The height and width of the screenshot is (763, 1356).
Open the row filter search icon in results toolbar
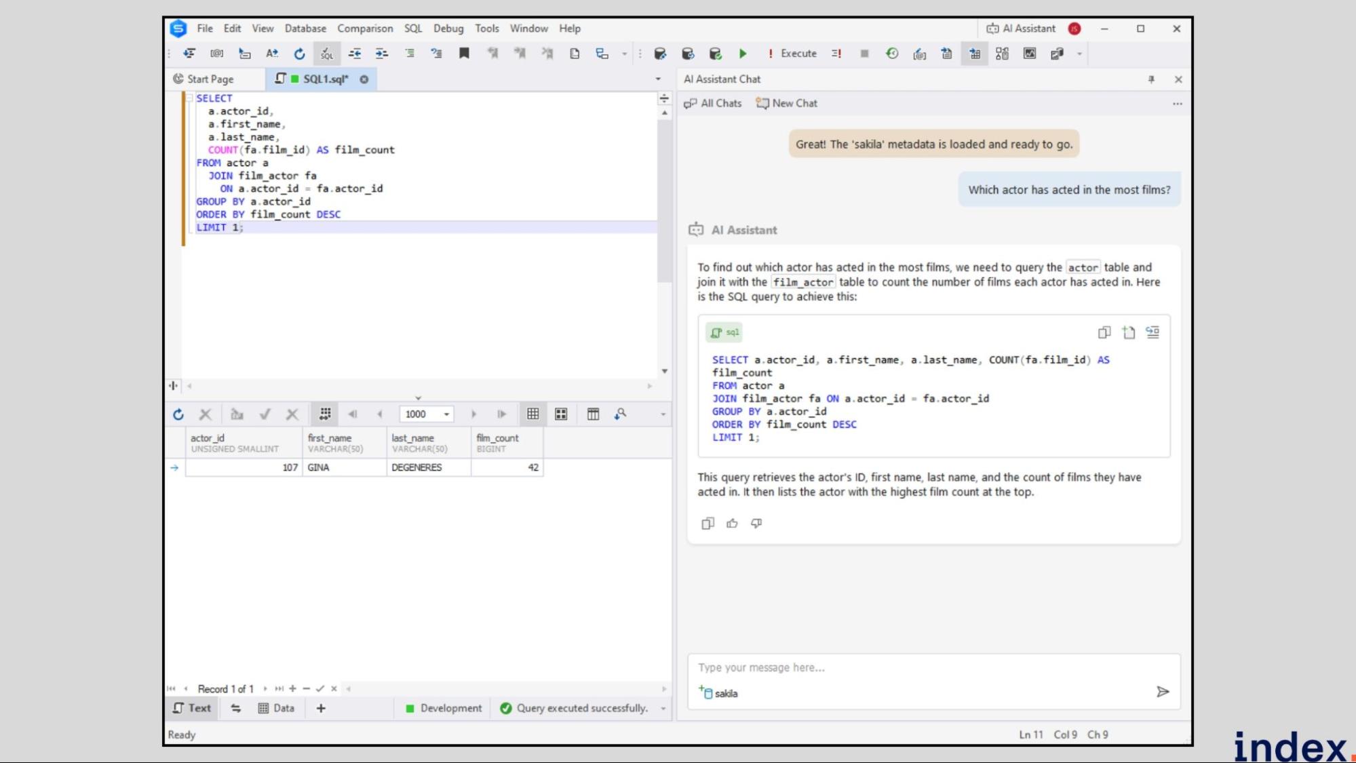click(x=620, y=414)
